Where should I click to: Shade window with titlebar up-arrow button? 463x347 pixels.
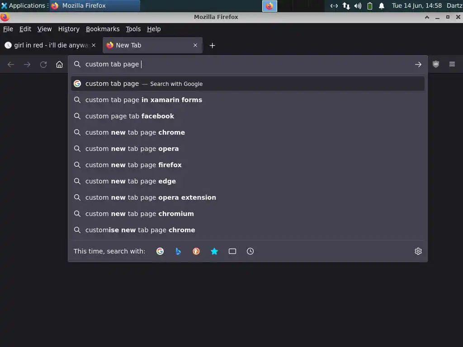tap(427, 17)
